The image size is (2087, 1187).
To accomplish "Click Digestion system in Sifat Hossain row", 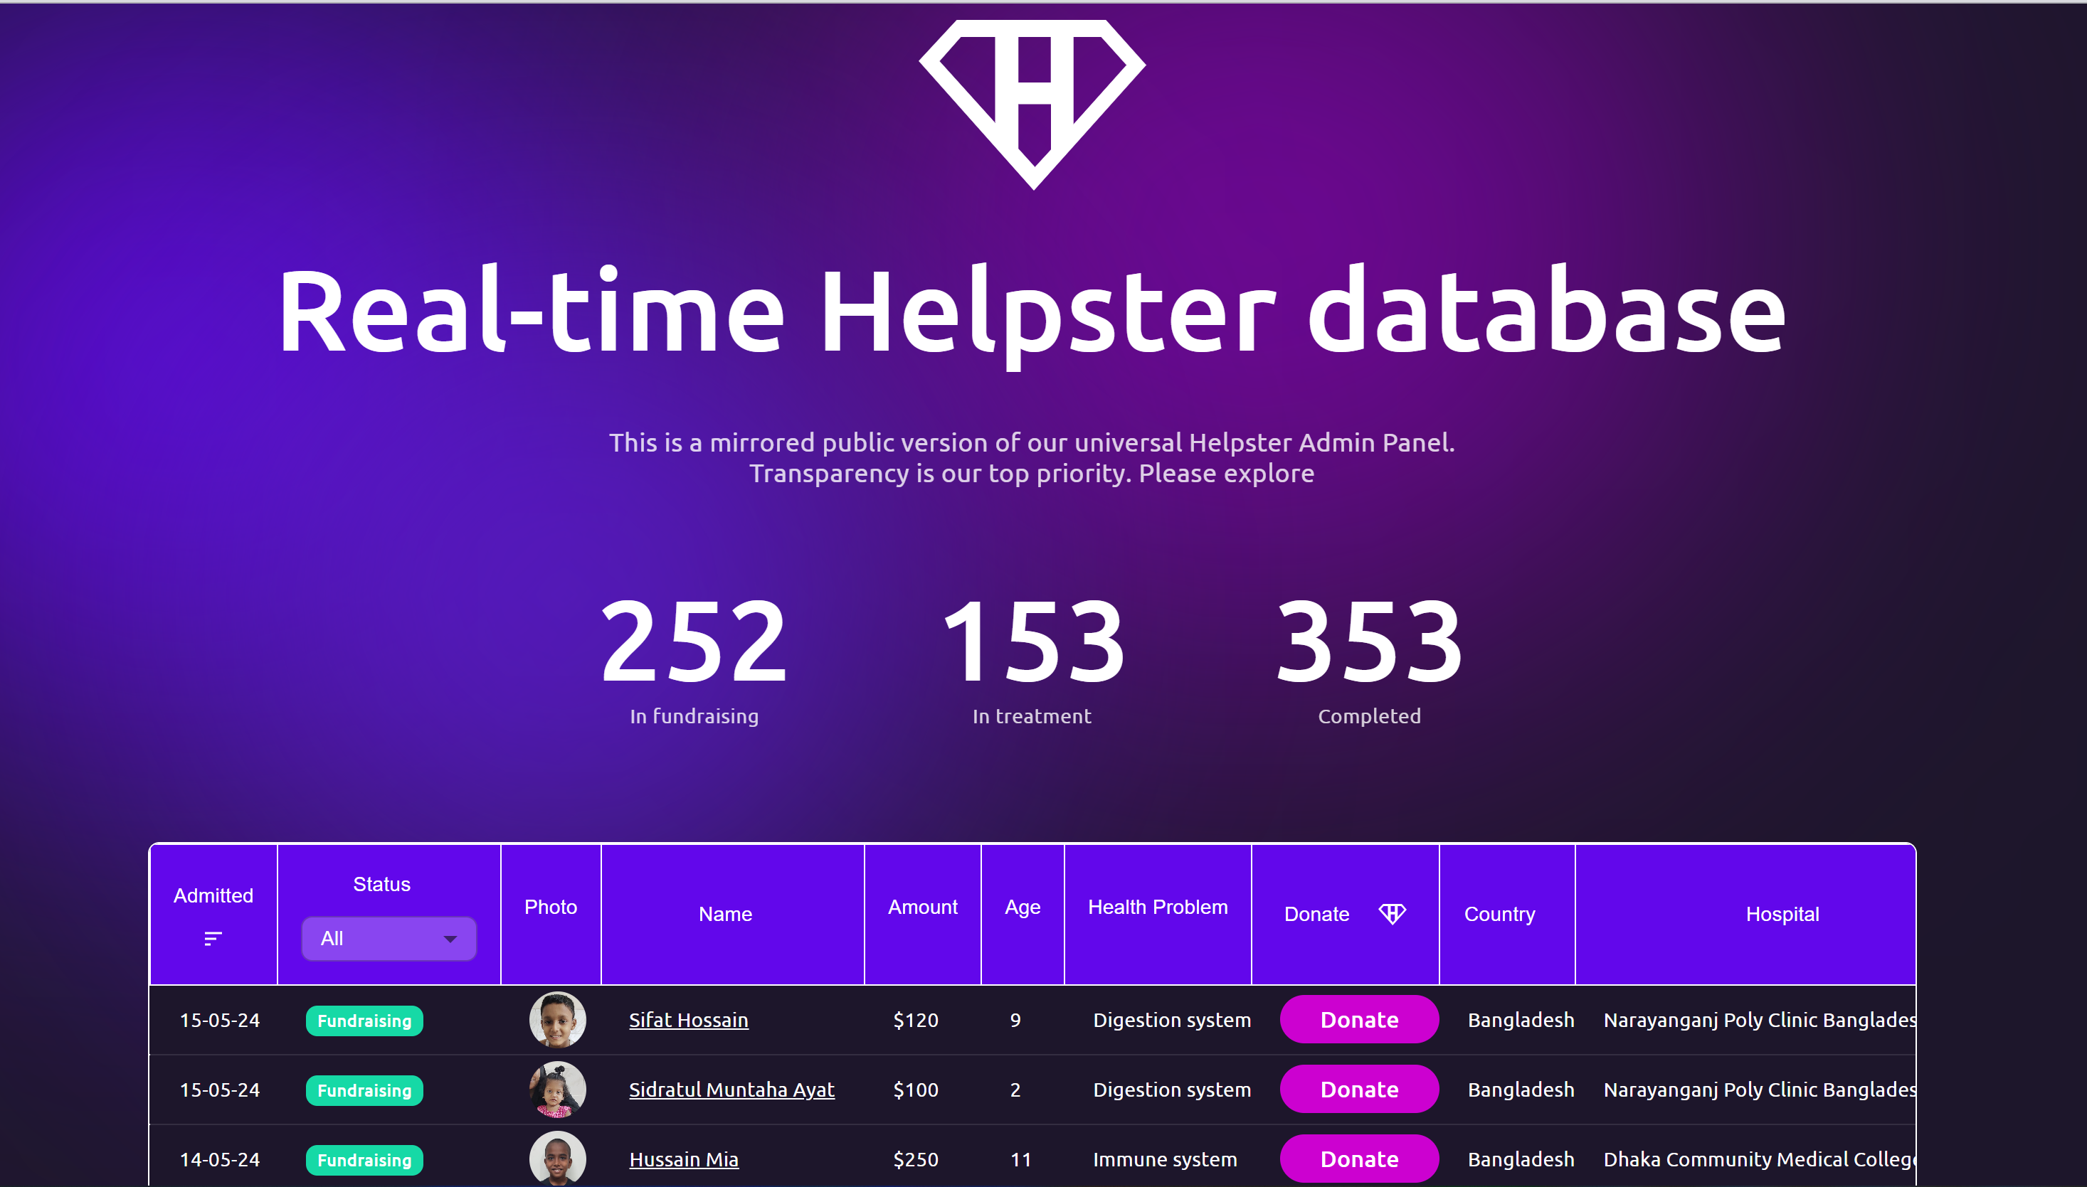I will pyautogui.click(x=1171, y=1020).
